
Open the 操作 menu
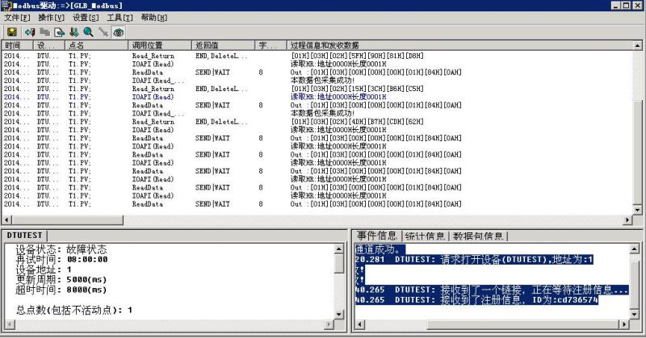click(x=52, y=17)
